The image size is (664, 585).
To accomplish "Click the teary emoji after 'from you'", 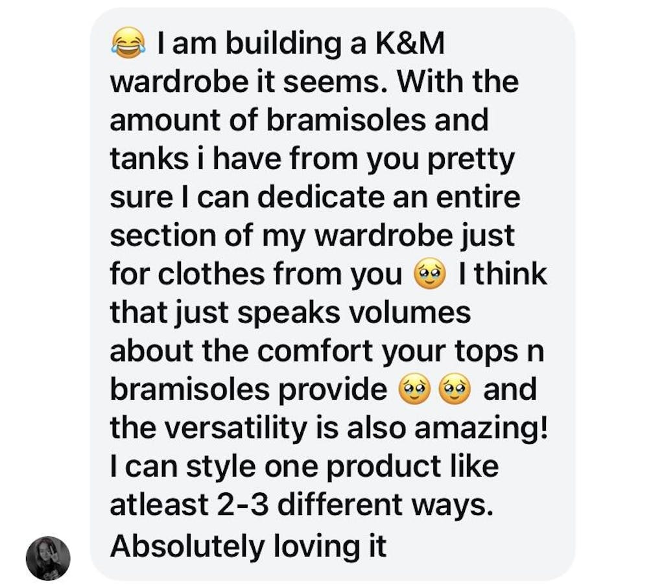I will click(x=430, y=273).
